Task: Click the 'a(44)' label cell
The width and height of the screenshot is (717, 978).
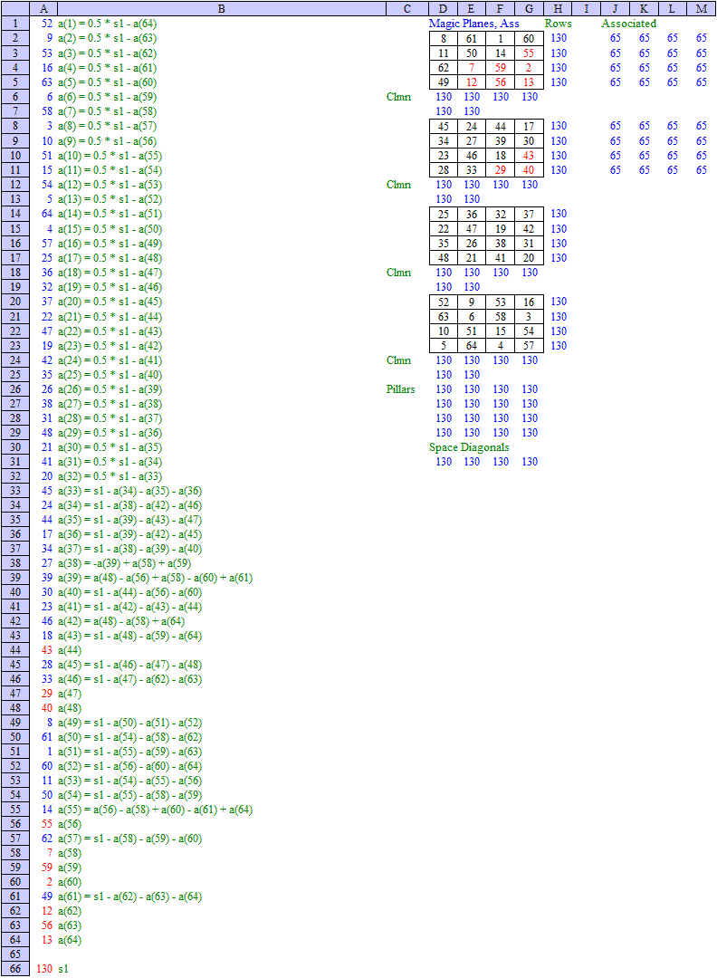Action: 69,650
